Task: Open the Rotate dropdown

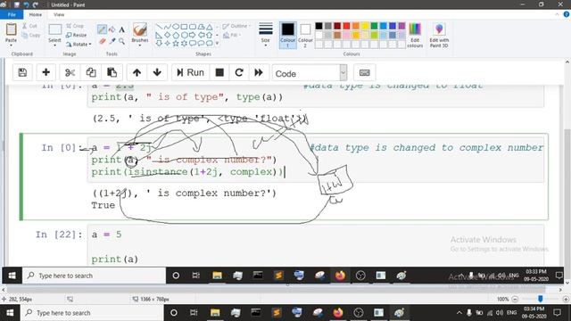Action: click(79, 44)
